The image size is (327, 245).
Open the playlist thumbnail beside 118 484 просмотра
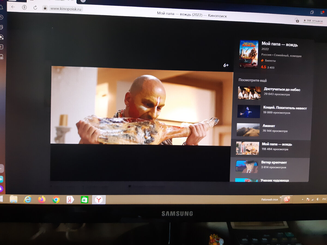(x=247, y=148)
